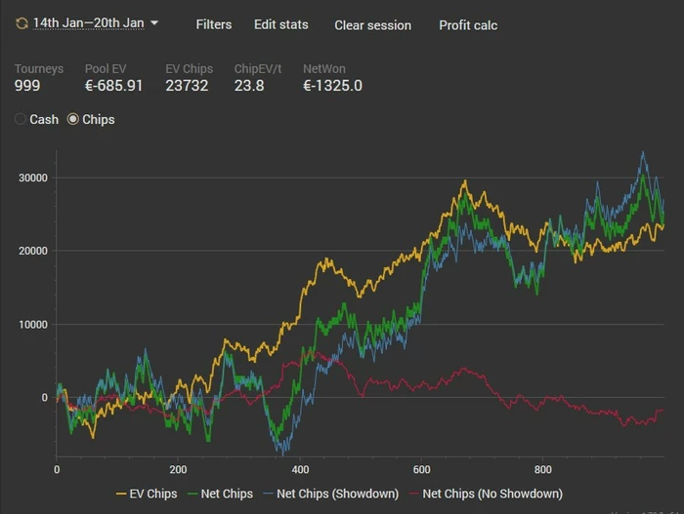Open the Profit calc tool
This screenshot has height=514, width=684.
pyautogui.click(x=468, y=24)
